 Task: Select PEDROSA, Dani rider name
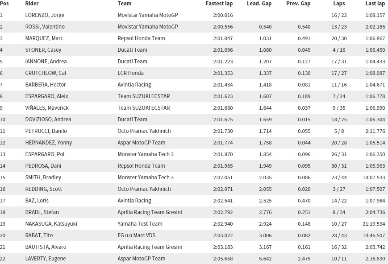tap(43, 166)
